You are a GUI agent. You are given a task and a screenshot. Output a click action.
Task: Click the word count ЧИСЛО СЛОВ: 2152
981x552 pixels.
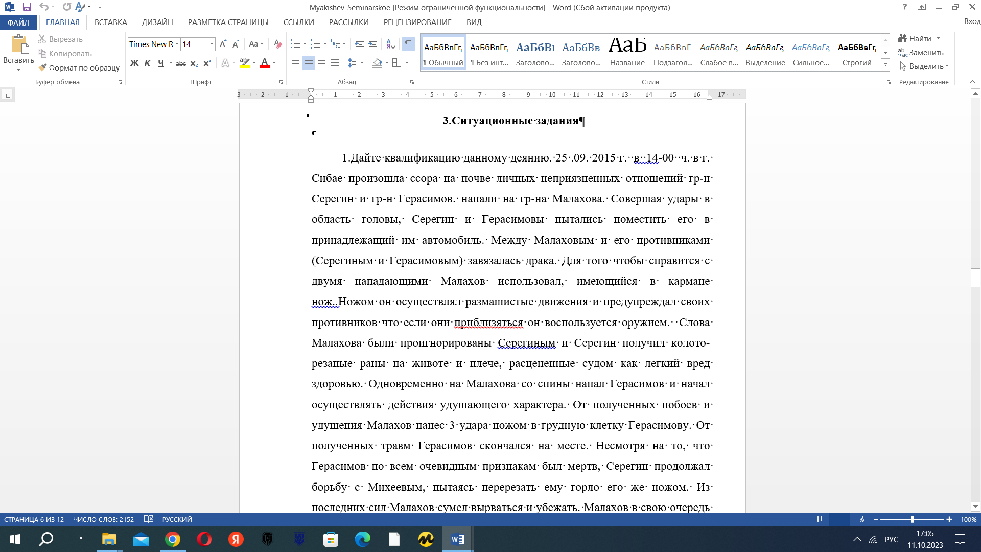[103, 519]
